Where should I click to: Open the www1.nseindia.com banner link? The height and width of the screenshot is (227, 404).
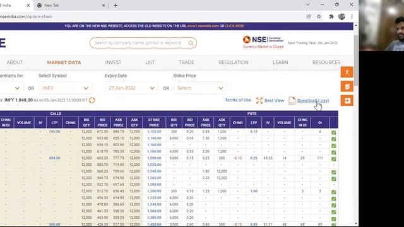click(203, 26)
